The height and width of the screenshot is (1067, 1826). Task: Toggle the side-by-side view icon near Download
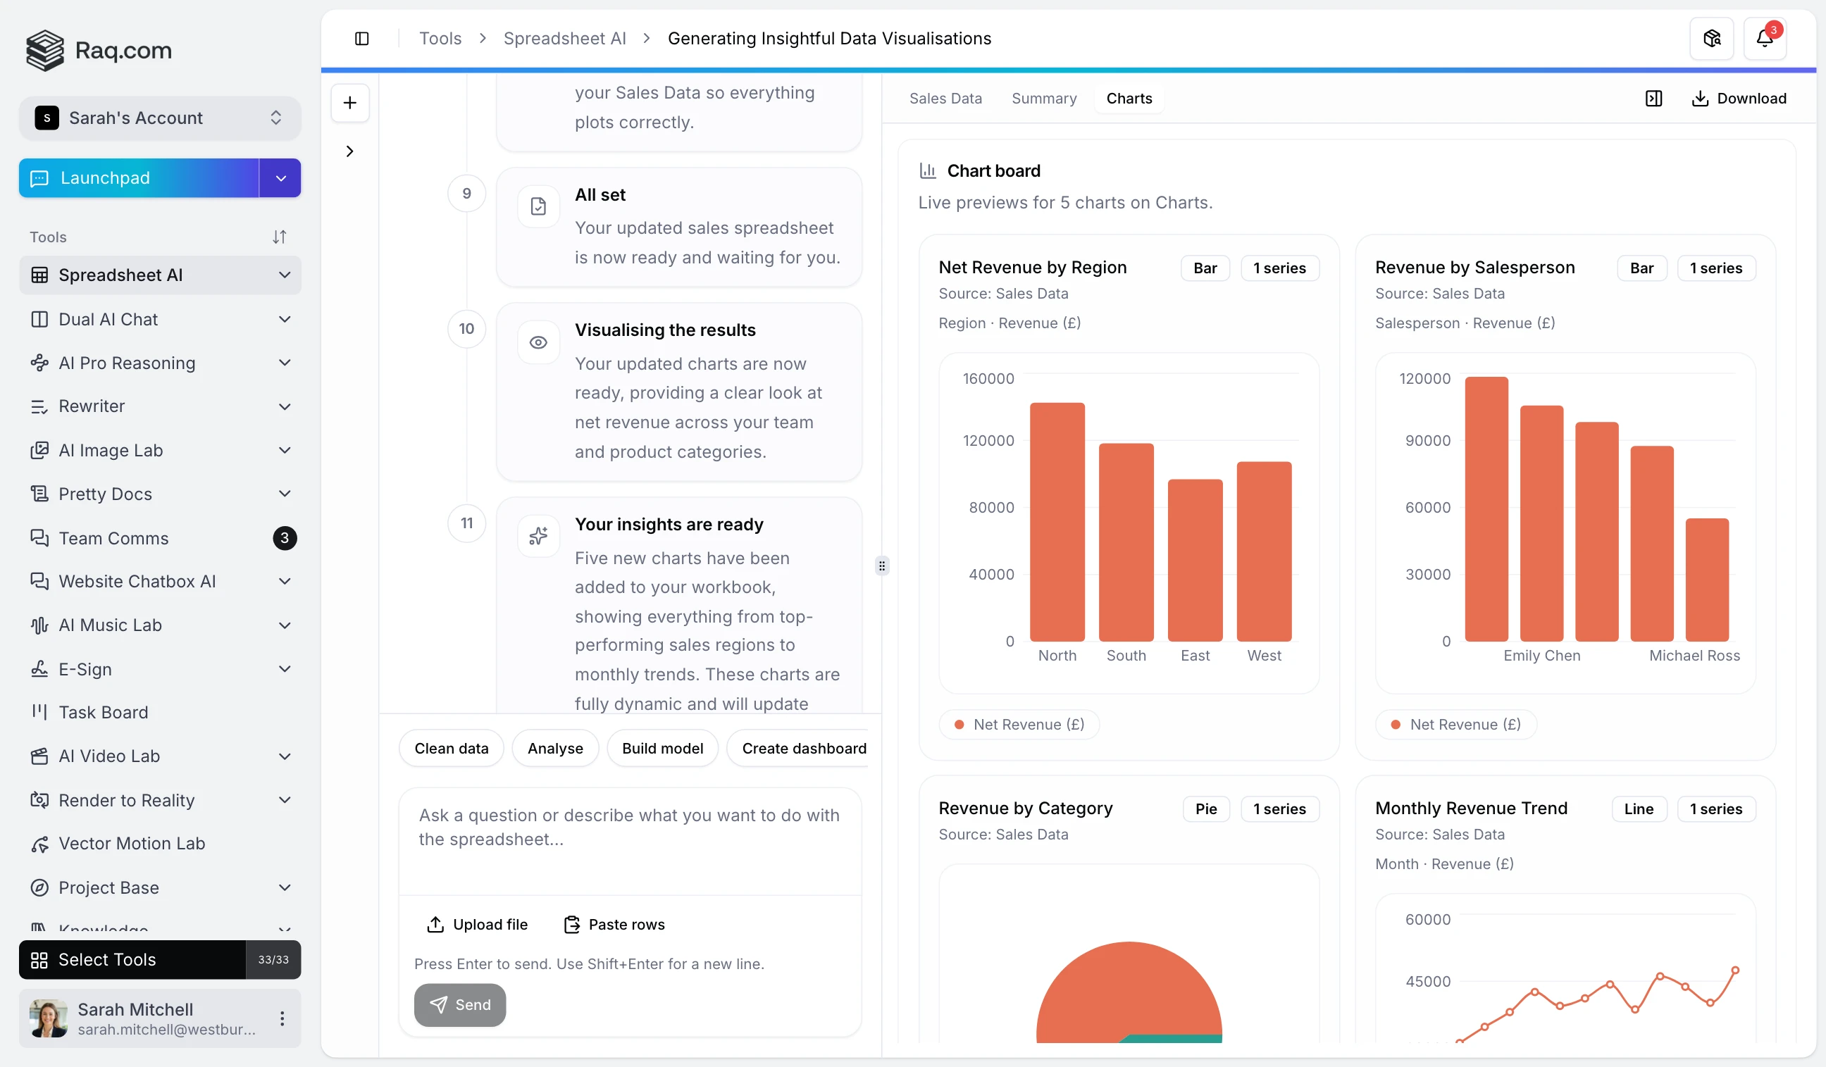point(1654,98)
